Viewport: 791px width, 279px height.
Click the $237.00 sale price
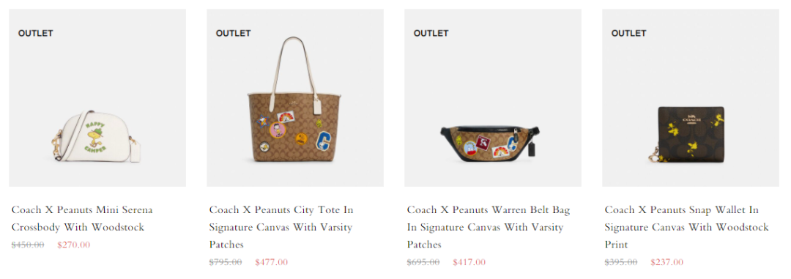[x=667, y=262]
